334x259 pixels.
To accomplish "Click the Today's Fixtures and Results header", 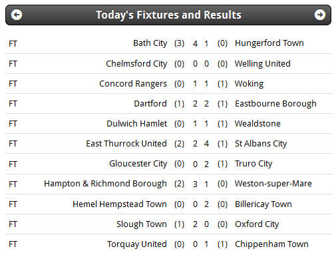I will pyautogui.click(x=168, y=15).
